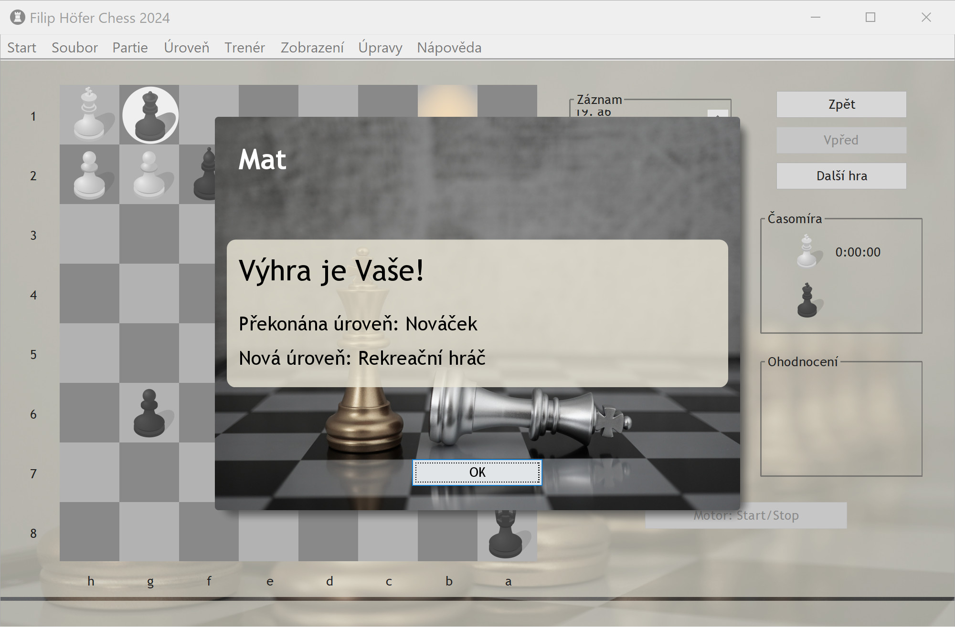Click the highlighted b1 square
Viewport: 955px width, 627px height.
(447, 101)
